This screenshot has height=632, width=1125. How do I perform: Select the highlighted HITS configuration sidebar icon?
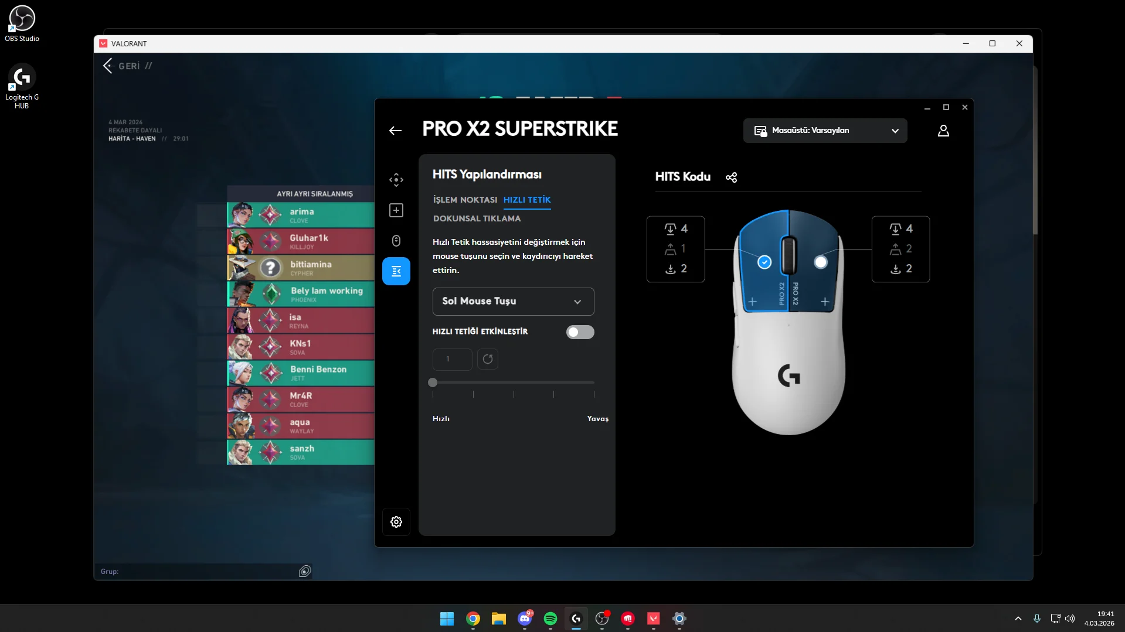pyautogui.click(x=396, y=271)
